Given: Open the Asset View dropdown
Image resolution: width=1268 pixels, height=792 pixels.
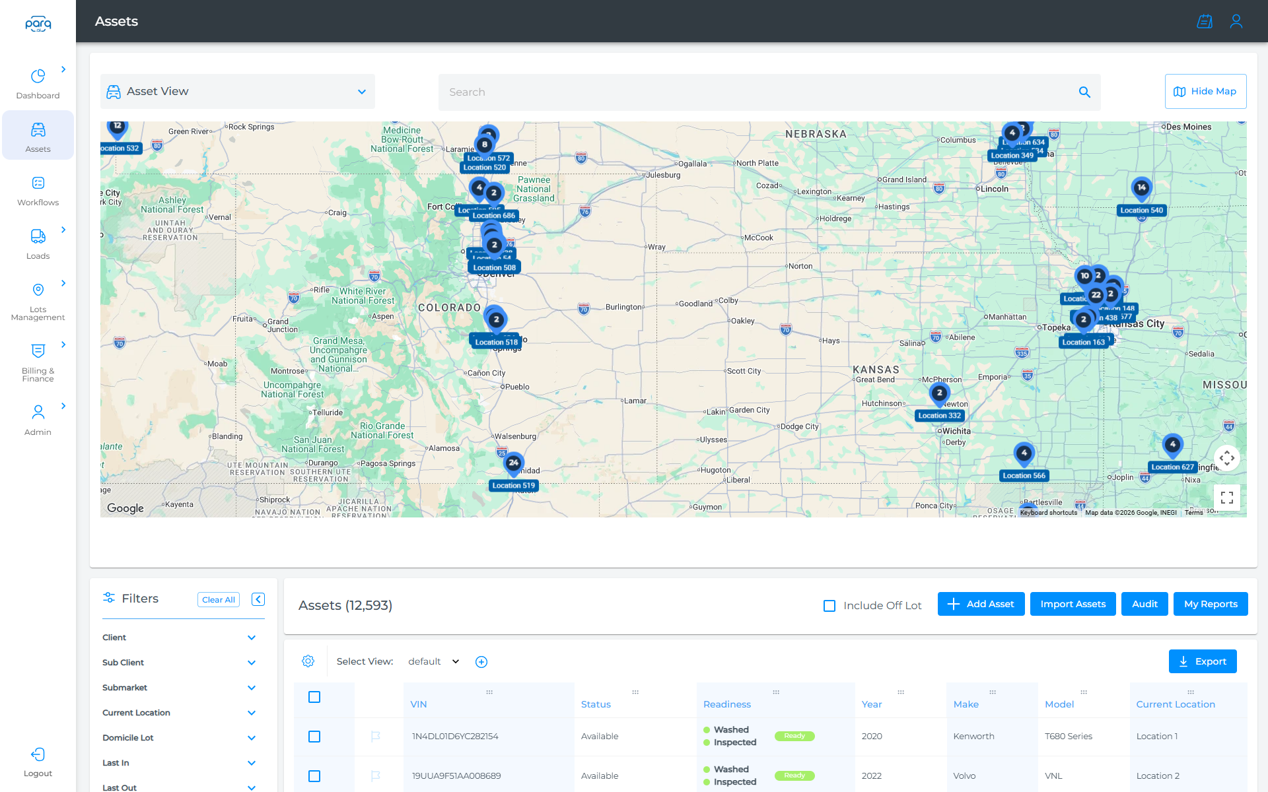Looking at the screenshot, I should 238,92.
